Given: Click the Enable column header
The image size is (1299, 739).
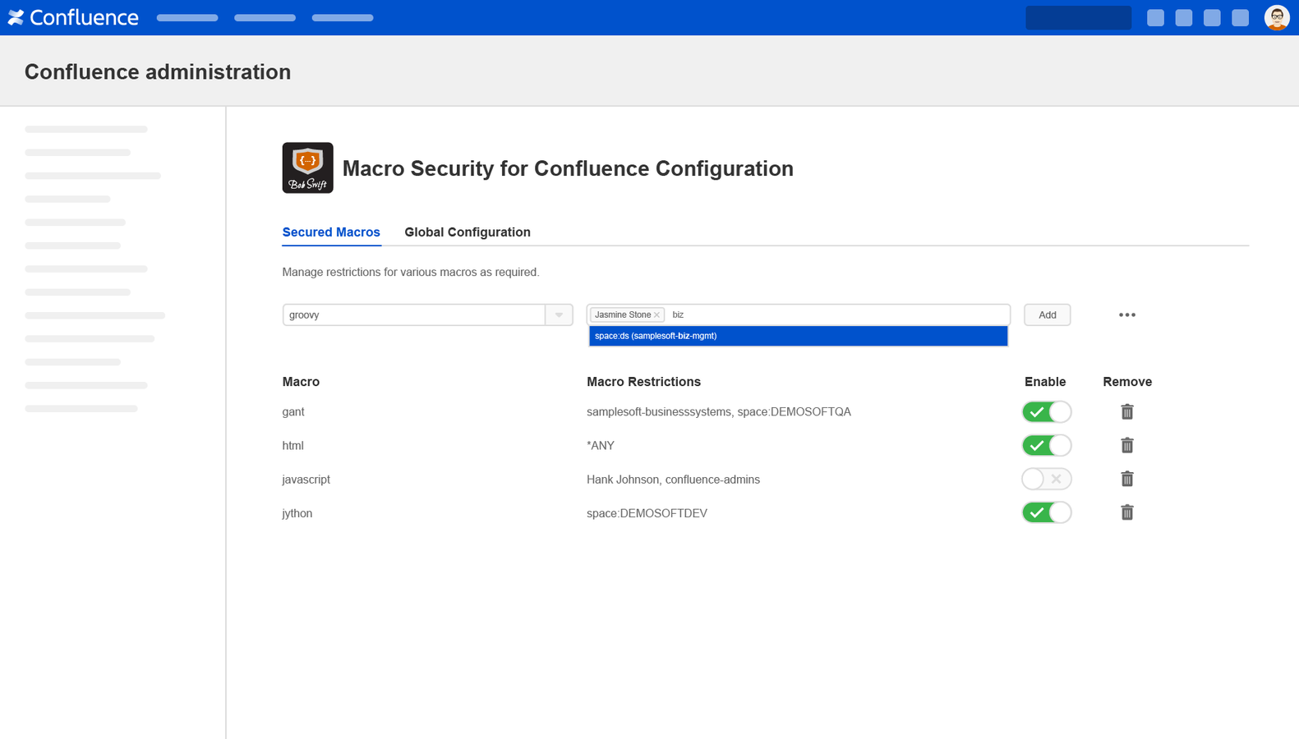Looking at the screenshot, I should point(1045,382).
